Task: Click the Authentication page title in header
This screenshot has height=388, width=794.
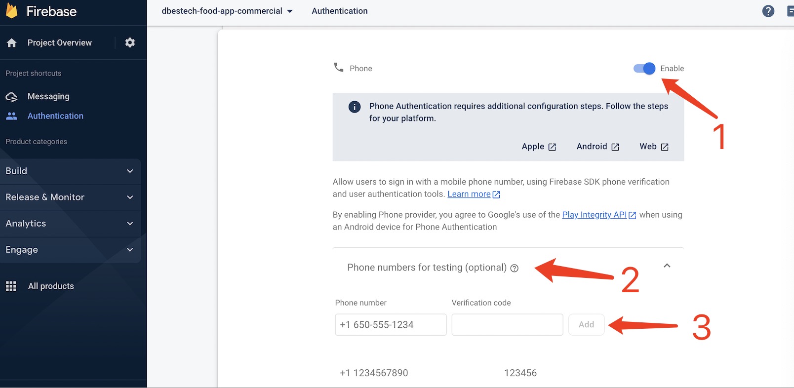Action: 340,11
